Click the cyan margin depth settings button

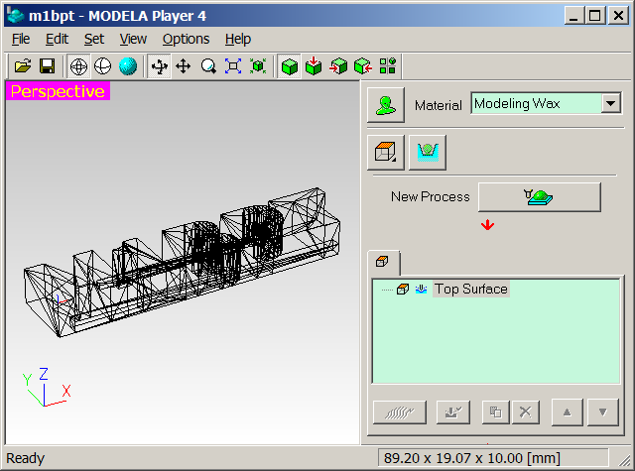[x=428, y=153]
